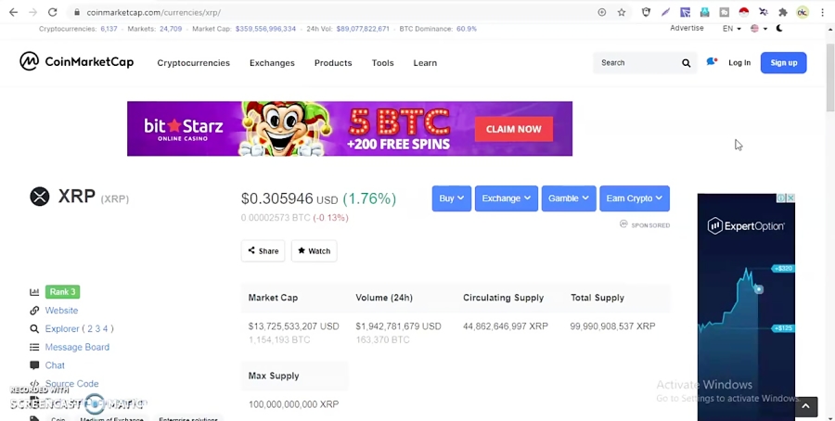Open the Learn menu
The height and width of the screenshot is (421, 835).
click(x=425, y=63)
